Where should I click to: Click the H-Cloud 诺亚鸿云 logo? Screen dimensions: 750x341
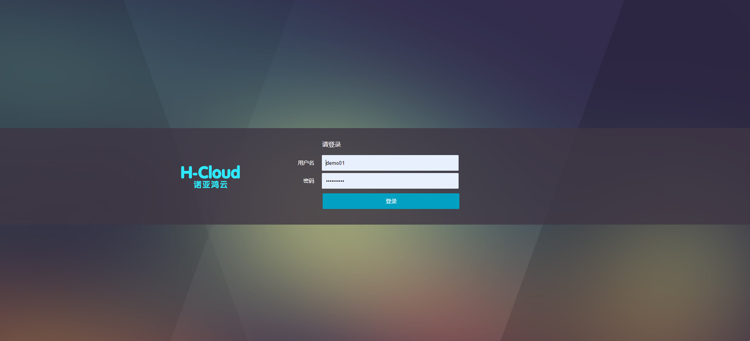(211, 177)
